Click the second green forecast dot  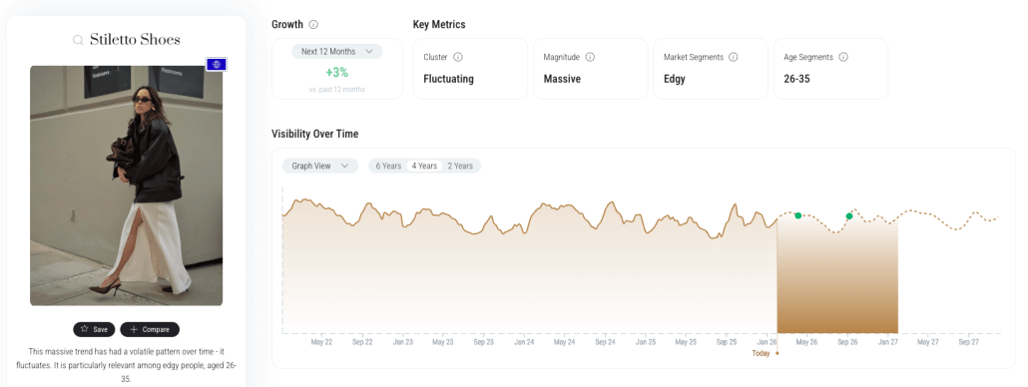point(849,216)
